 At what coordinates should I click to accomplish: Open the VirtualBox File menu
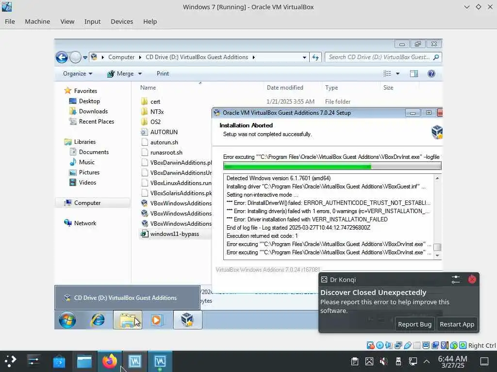[10, 21]
